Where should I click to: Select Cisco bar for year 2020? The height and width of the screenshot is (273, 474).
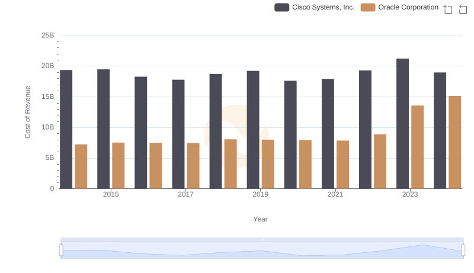point(290,134)
